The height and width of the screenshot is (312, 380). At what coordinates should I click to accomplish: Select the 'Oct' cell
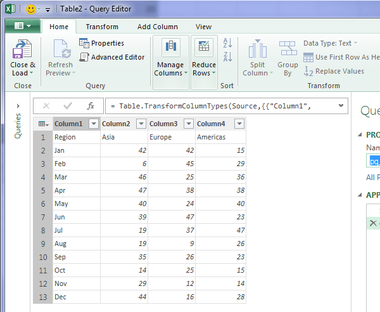tap(77, 270)
